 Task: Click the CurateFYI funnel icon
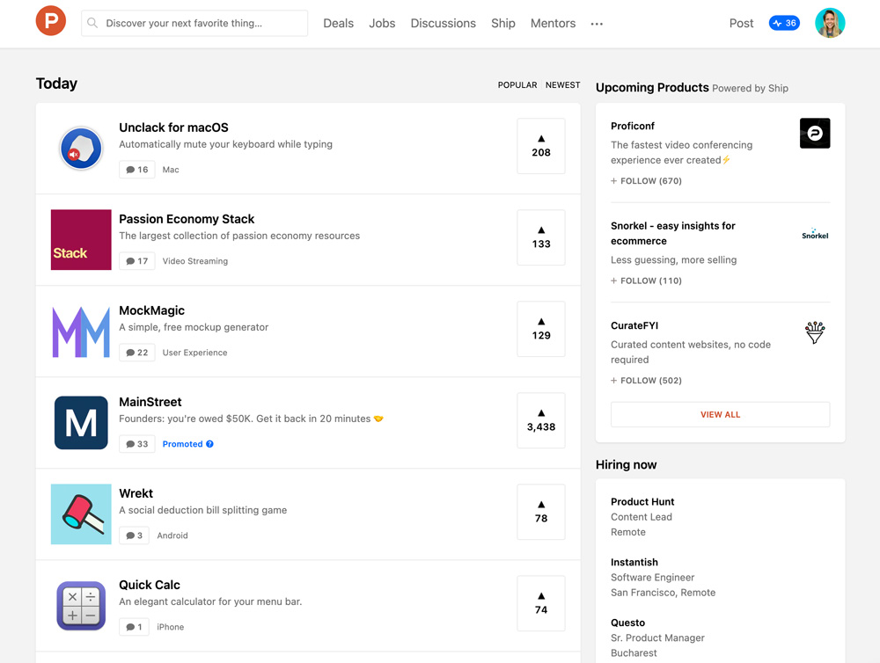pos(815,332)
